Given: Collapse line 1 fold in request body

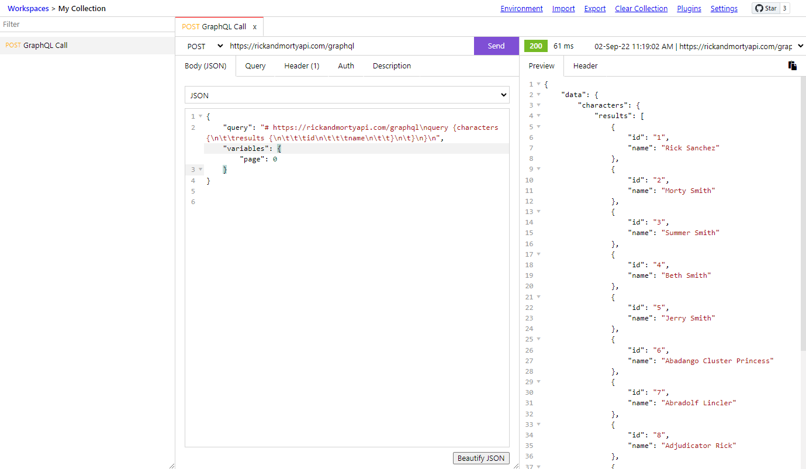Looking at the screenshot, I should [x=200, y=116].
